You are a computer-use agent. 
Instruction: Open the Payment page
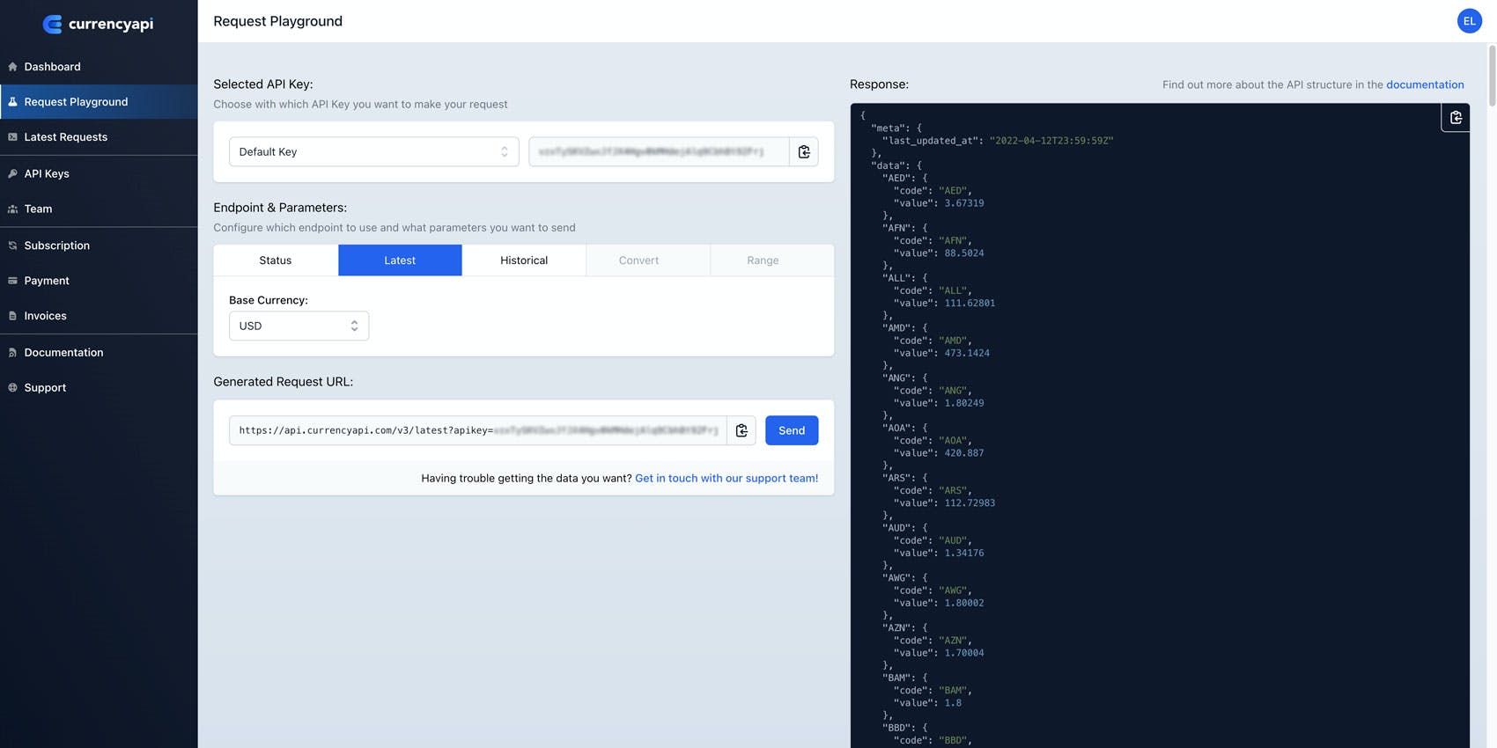click(99, 281)
